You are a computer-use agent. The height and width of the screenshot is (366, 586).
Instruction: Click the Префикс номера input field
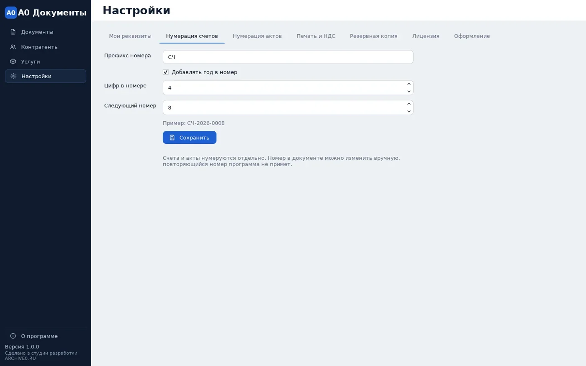(288, 57)
